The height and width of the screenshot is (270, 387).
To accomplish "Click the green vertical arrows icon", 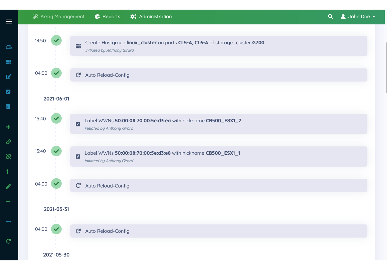I will [7, 171].
